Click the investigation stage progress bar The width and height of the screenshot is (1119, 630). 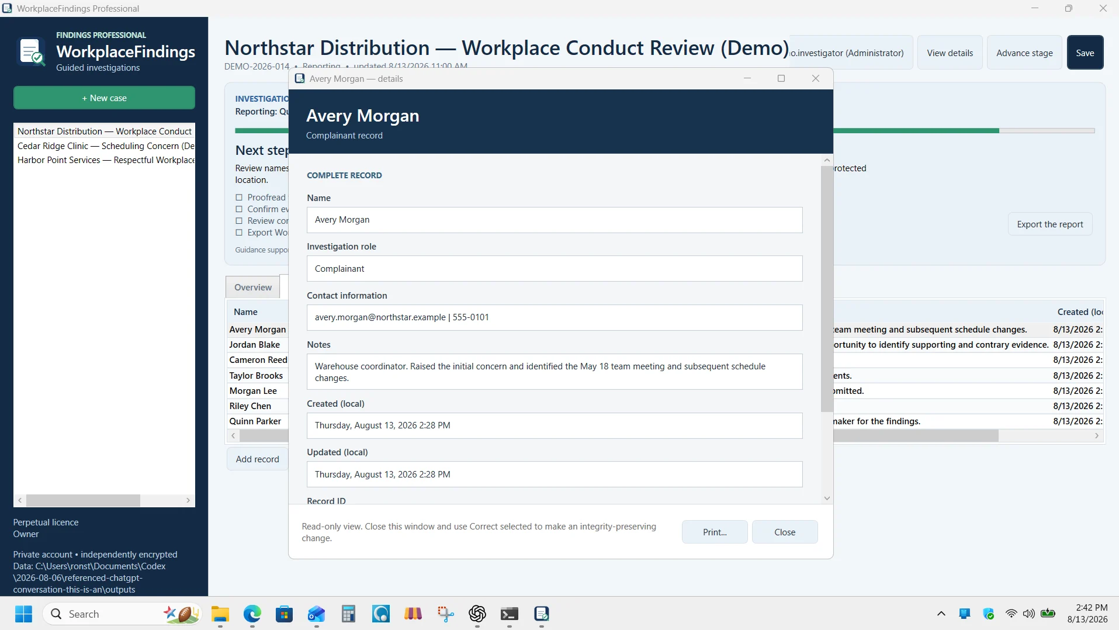(964, 131)
